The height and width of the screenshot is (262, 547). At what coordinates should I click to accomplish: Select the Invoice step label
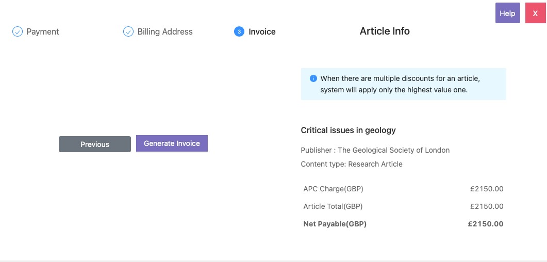pyautogui.click(x=262, y=32)
